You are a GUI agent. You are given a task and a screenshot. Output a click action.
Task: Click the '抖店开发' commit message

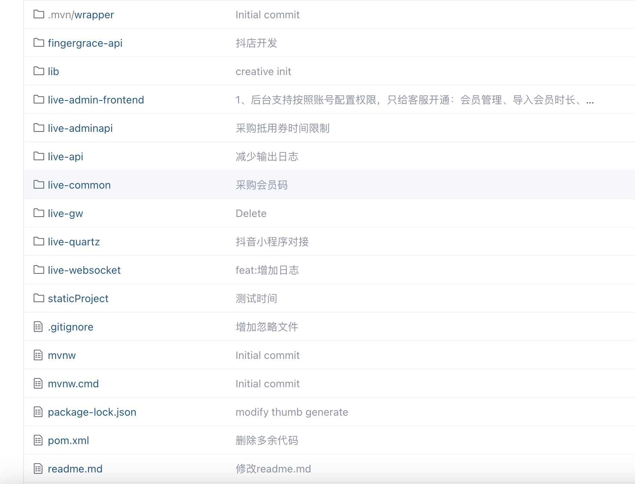click(257, 43)
